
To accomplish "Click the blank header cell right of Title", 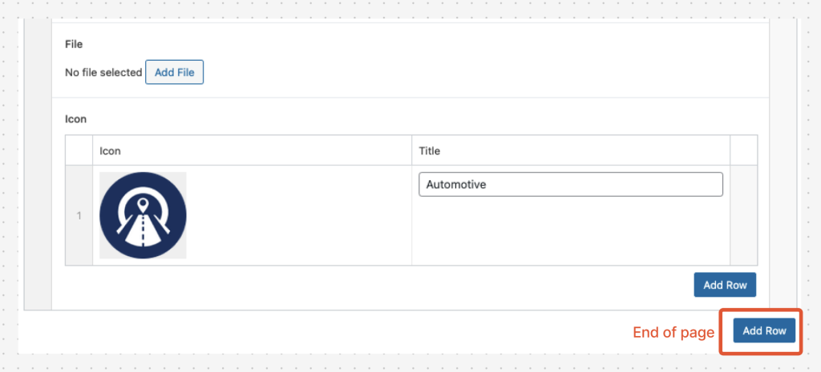I will pos(743,150).
